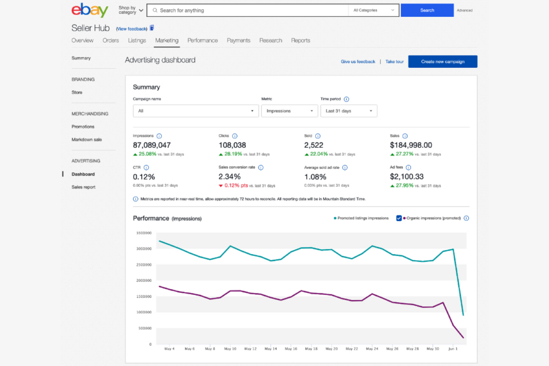The width and height of the screenshot is (549, 366).
Task: Select the Marketing tab
Action: (167, 40)
